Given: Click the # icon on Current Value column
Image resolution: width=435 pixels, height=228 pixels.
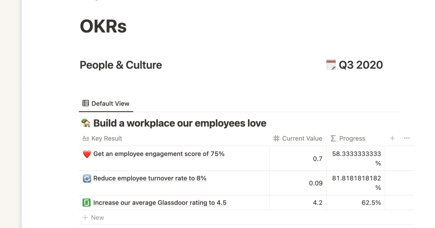Looking at the screenshot, I should (x=275, y=138).
